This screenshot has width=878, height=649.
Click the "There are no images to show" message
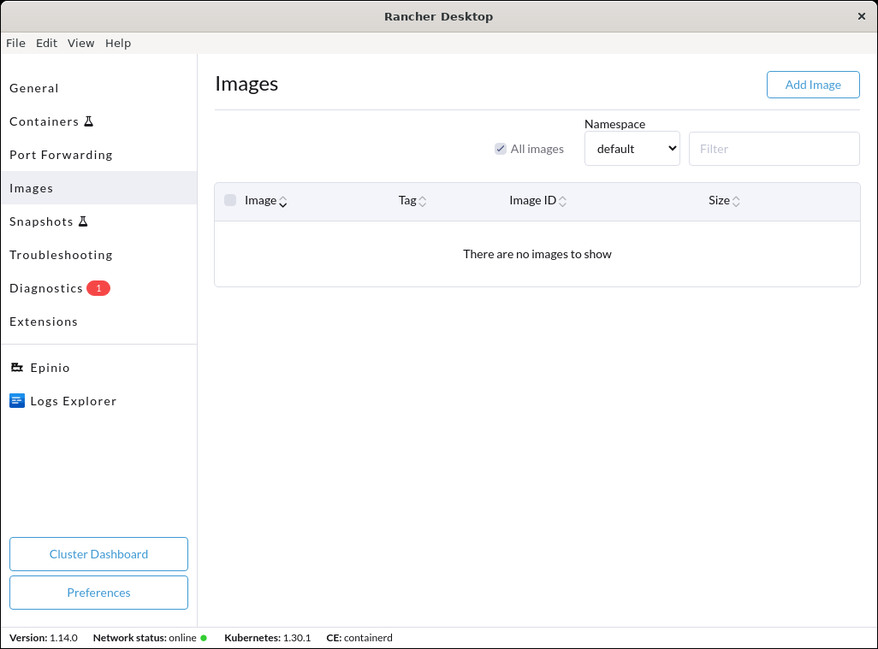coord(537,254)
